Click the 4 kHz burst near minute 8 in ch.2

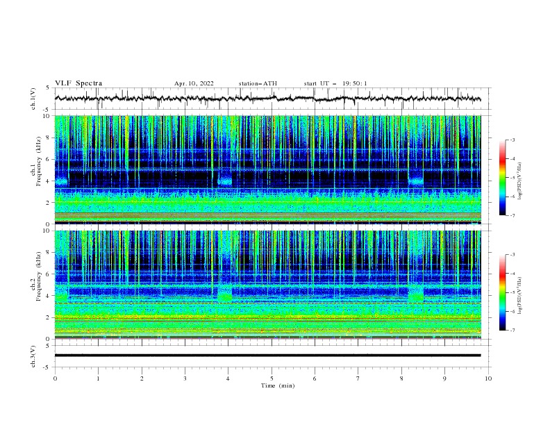[416, 297]
